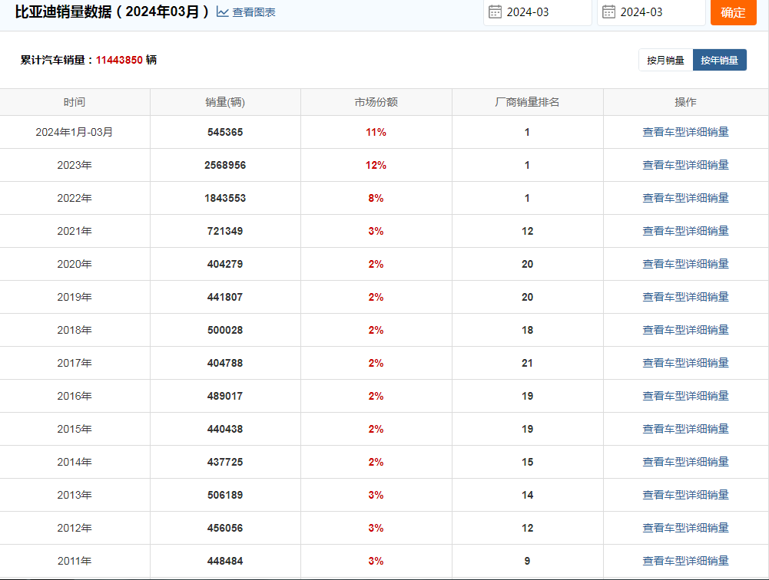Click the 销量(辆) column header
769x580 pixels.
225,102
